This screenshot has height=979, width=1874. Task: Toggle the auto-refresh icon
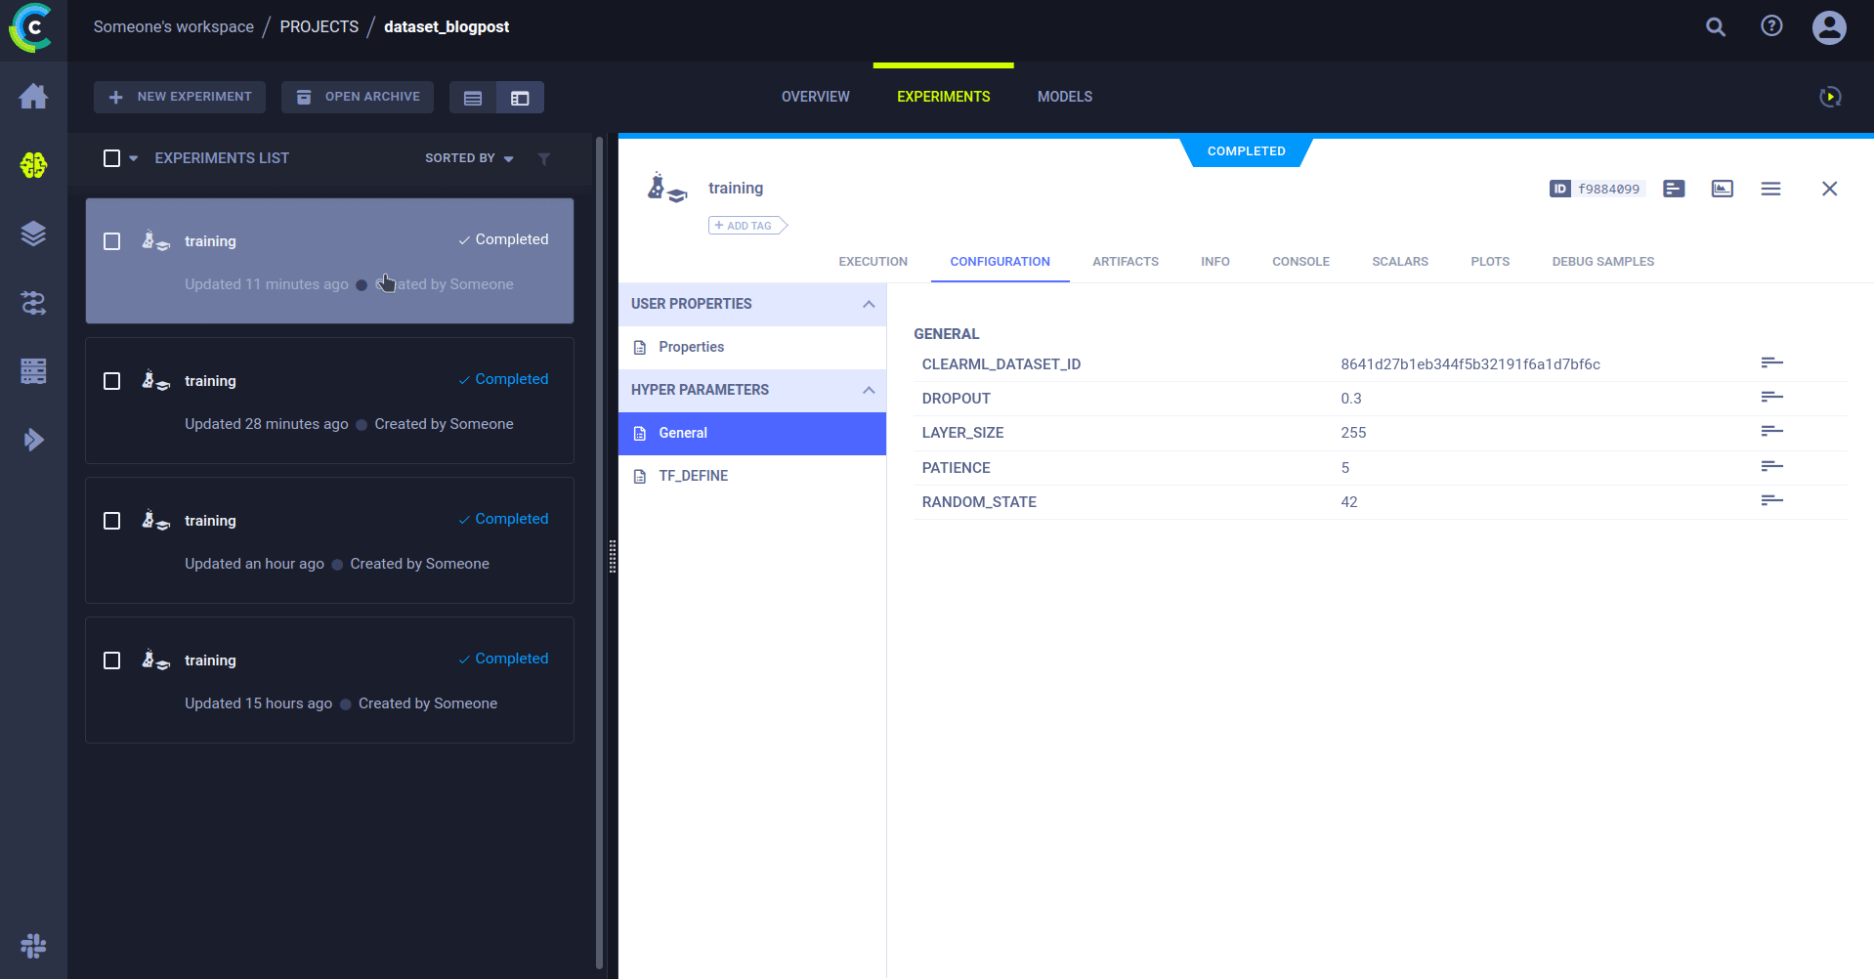[1830, 97]
